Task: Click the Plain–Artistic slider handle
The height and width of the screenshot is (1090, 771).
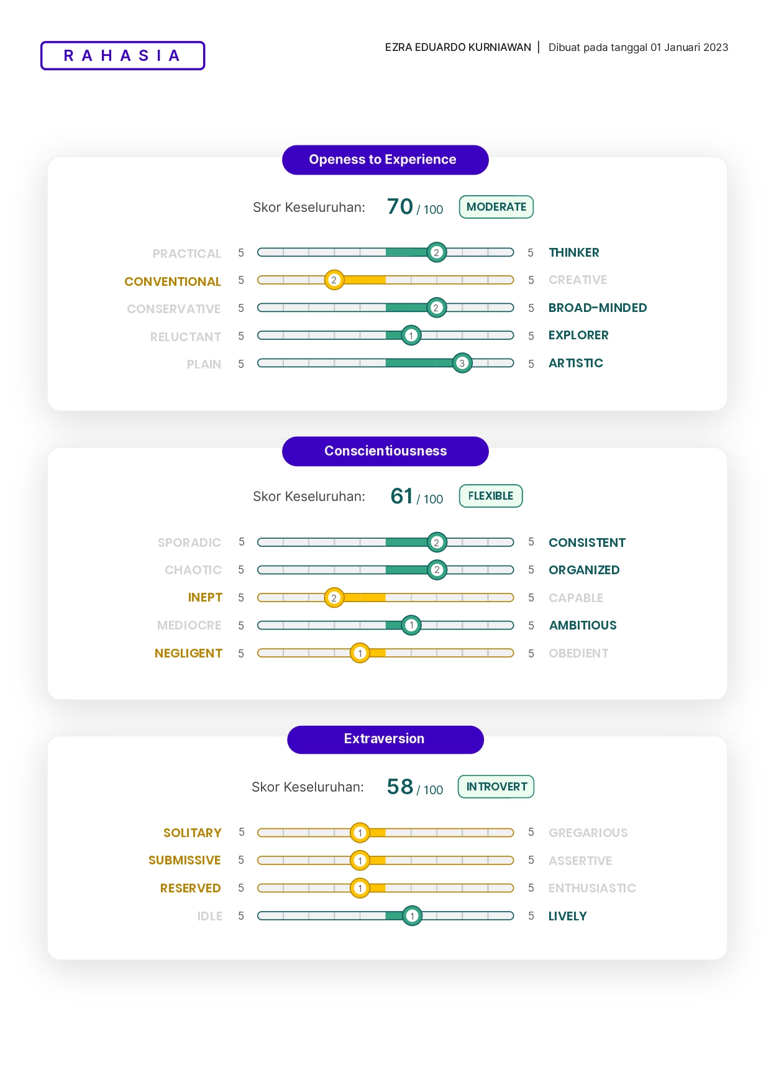Action: pyautogui.click(x=462, y=364)
